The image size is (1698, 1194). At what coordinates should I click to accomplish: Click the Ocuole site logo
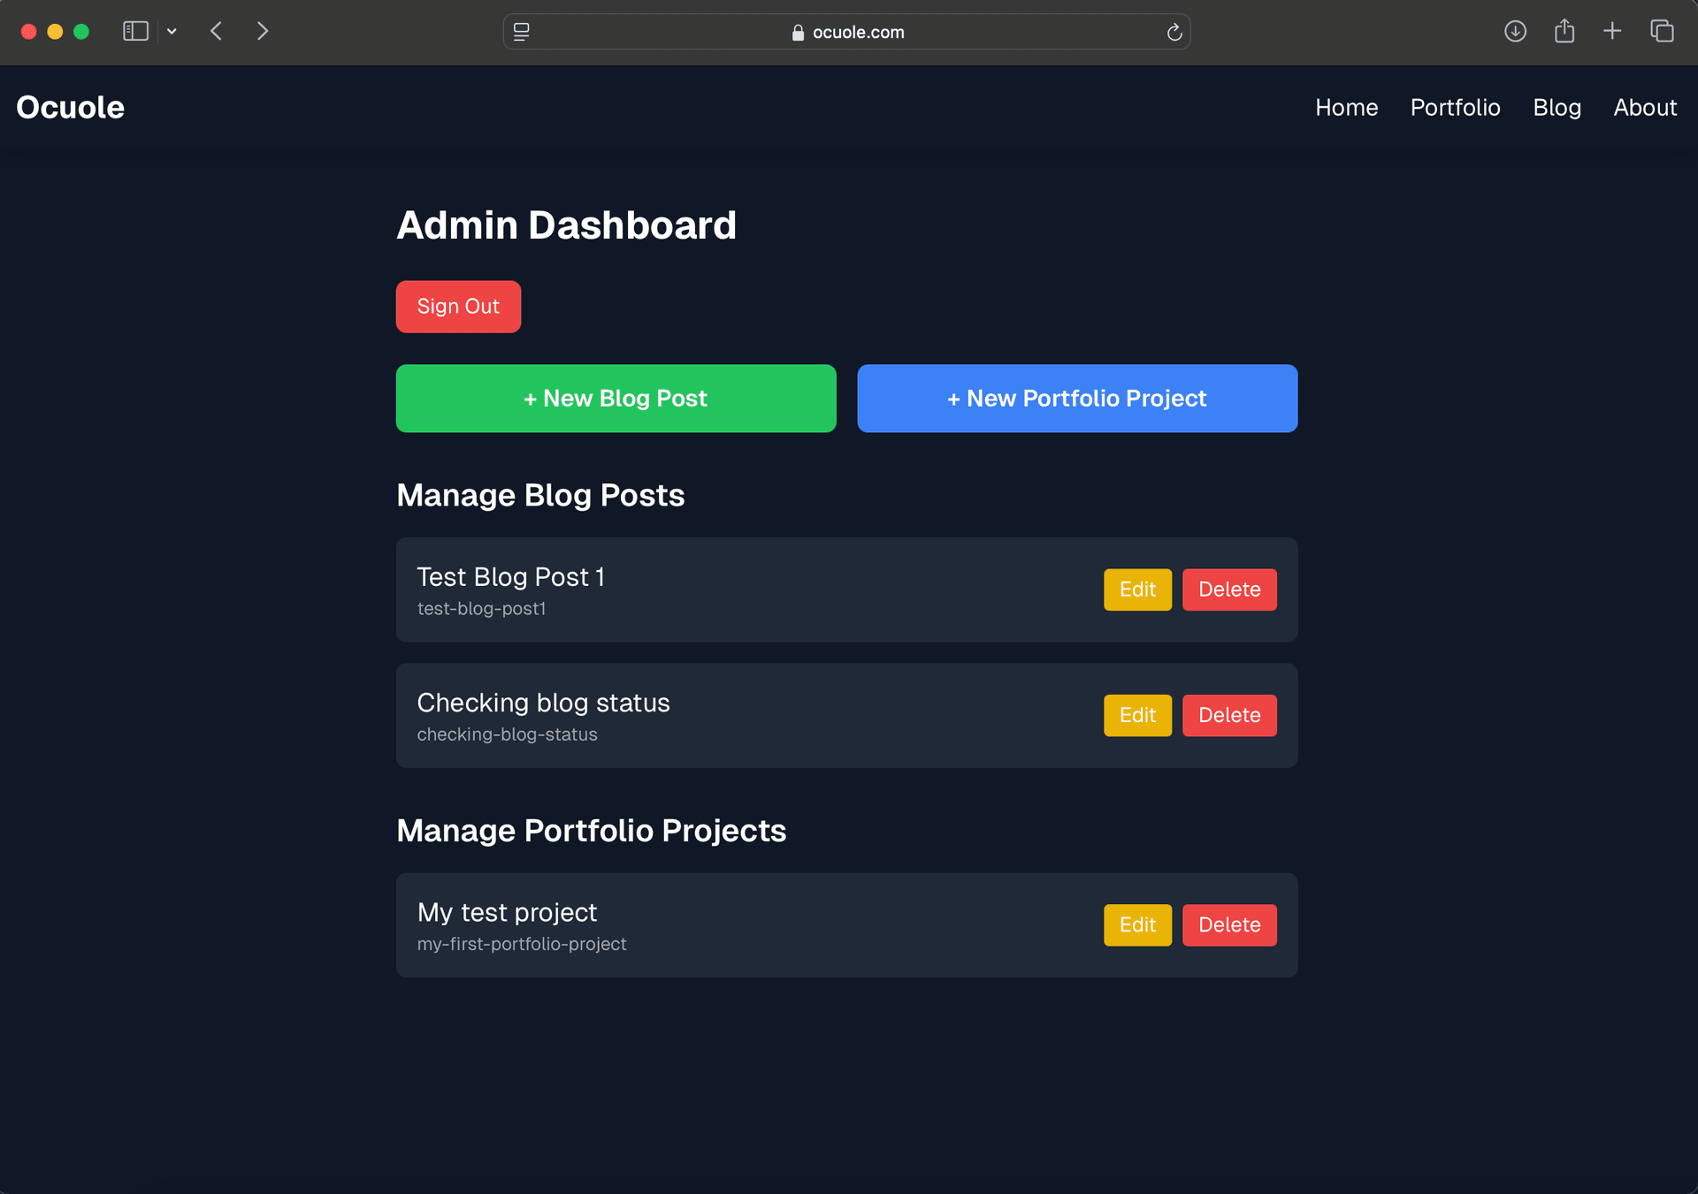[x=71, y=108]
